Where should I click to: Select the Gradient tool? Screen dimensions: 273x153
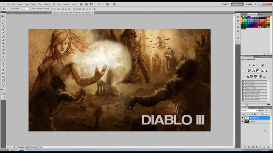coord(3,53)
